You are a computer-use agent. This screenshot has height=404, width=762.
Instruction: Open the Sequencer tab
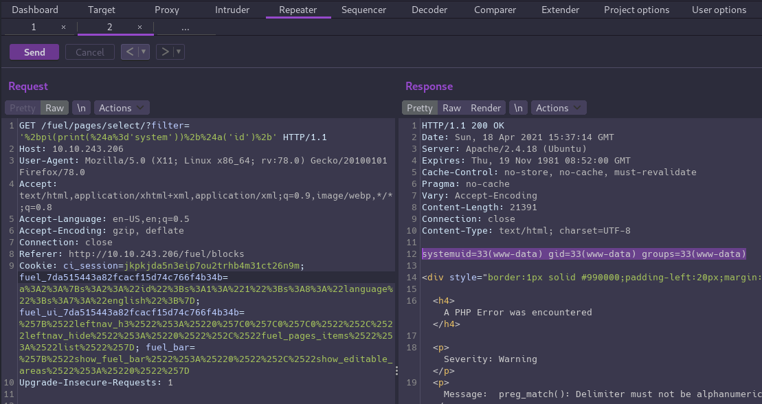pos(363,10)
